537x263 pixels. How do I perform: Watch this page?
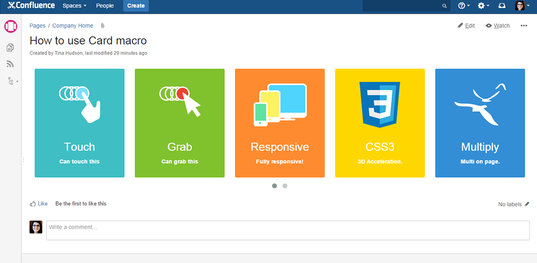point(498,26)
